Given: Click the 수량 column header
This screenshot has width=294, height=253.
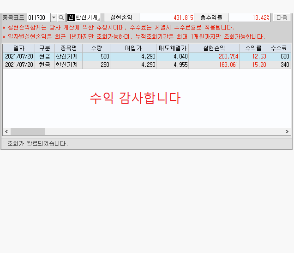Looking at the screenshot, I should 96,48.
